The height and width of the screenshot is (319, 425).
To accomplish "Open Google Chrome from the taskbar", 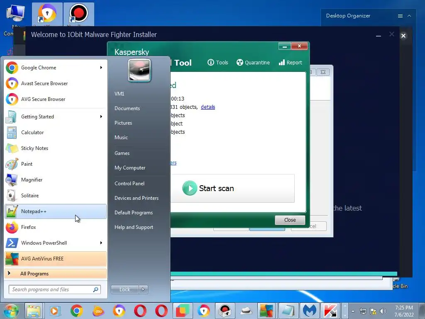I will (x=77, y=311).
